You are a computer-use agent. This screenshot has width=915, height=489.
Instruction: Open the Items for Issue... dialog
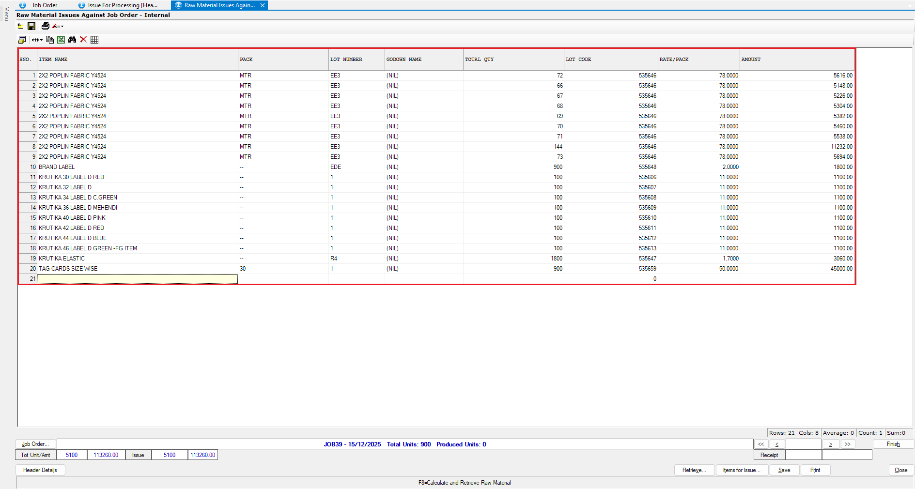[x=742, y=470]
